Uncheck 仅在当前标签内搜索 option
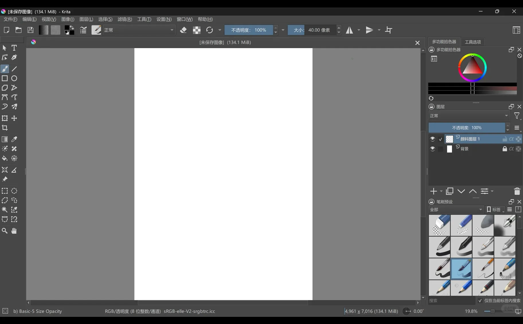This screenshot has height=324, width=523. pyautogui.click(x=480, y=301)
